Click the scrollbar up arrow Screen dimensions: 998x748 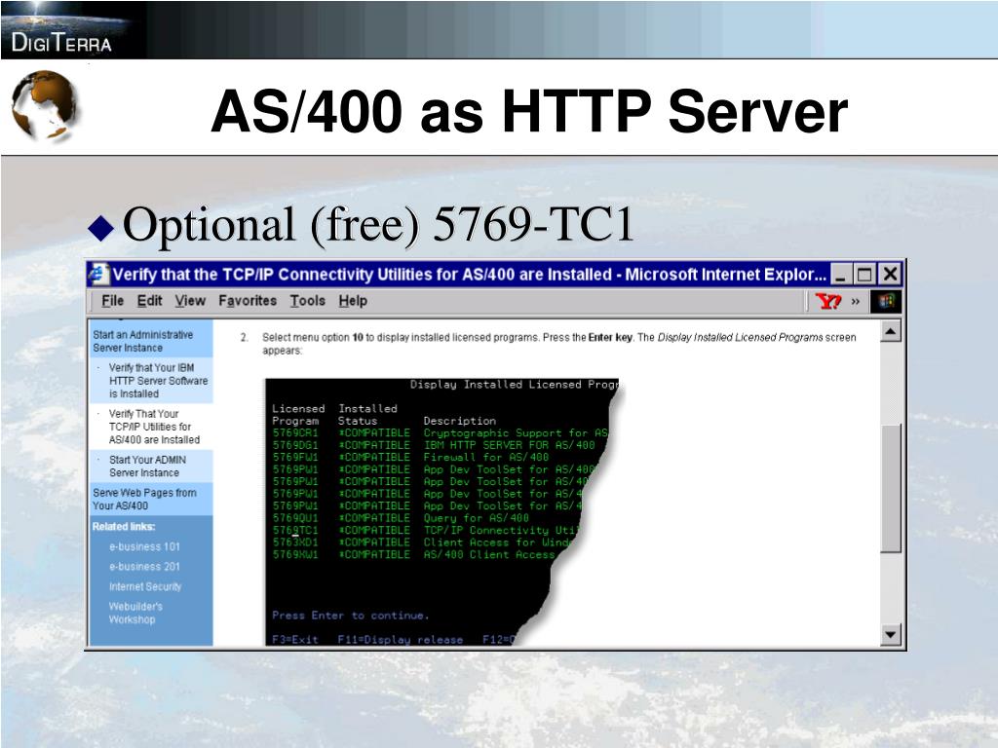891,331
